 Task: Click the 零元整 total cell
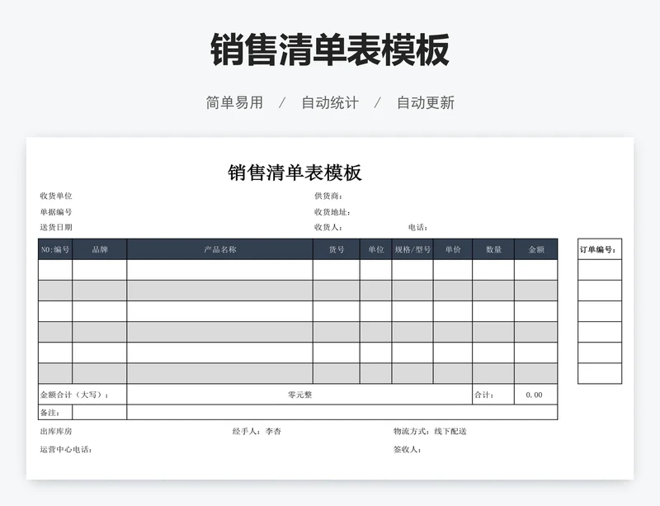(299, 395)
